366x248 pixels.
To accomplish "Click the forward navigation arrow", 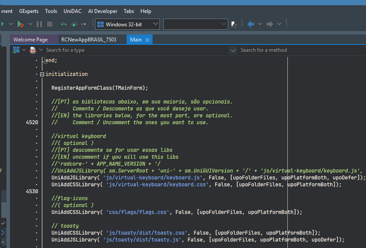I will point(270,24).
